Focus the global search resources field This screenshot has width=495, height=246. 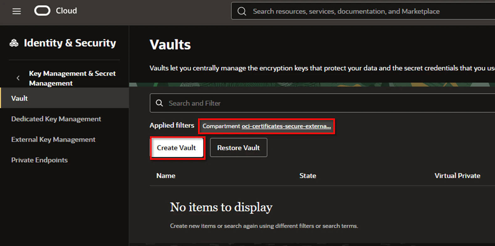[x=363, y=11]
